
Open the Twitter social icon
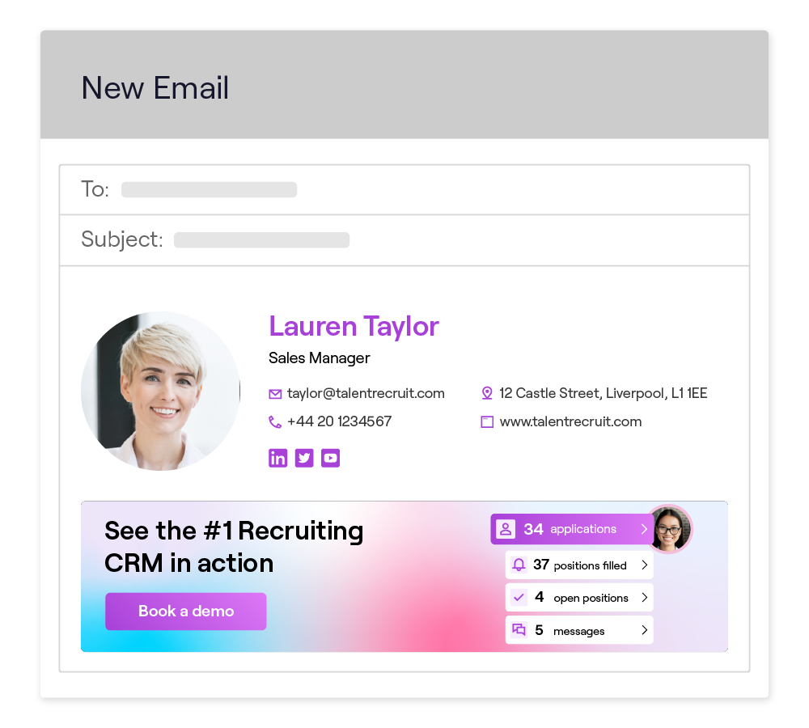coord(304,458)
